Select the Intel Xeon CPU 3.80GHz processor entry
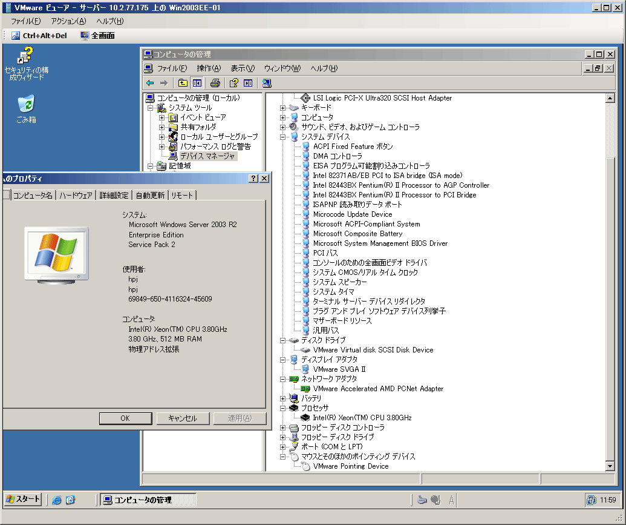 point(362,417)
